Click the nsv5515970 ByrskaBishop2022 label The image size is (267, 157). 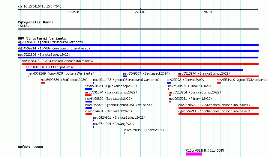click(204, 73)
